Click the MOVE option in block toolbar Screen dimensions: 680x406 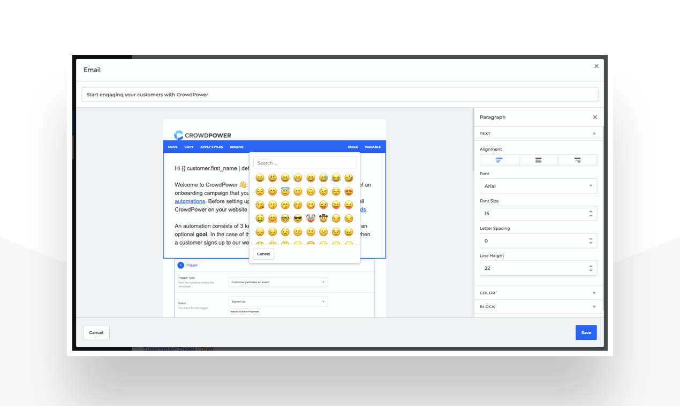172,147
